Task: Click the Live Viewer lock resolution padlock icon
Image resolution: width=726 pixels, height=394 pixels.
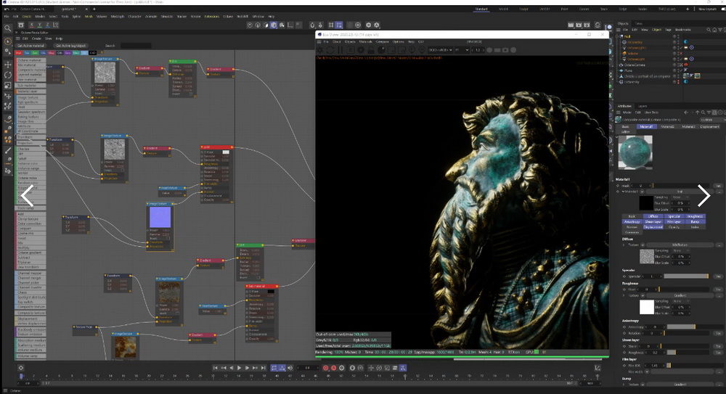Action: click(371, 50)
